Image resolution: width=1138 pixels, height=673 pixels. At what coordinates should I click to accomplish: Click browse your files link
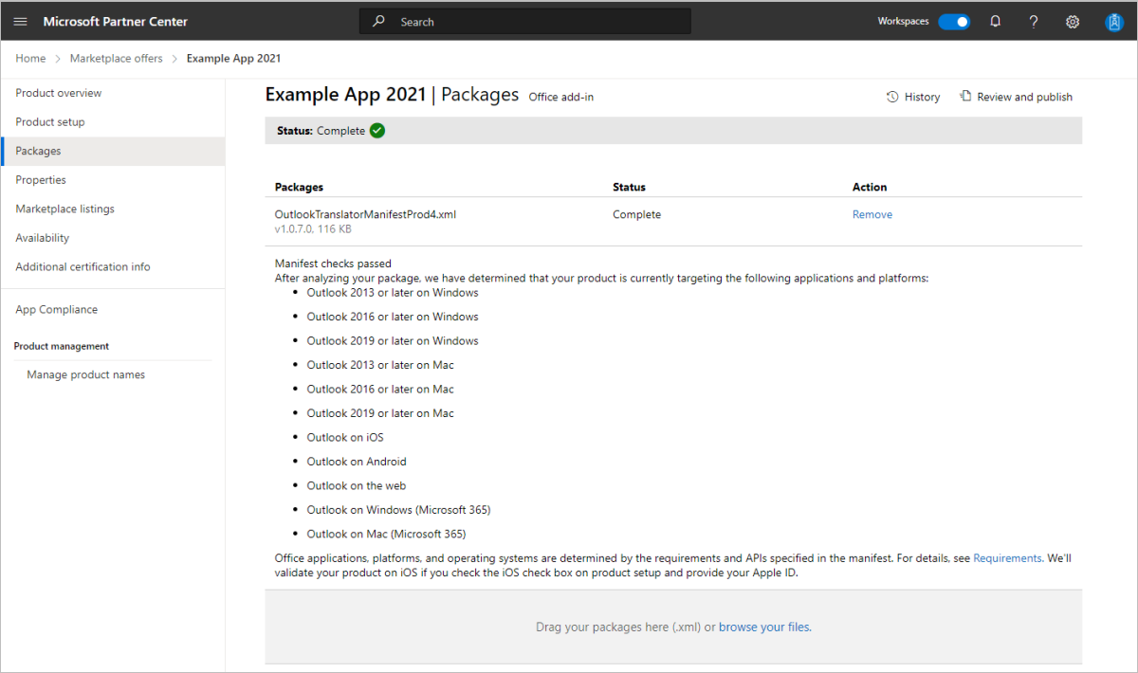(x=764, y=628)
